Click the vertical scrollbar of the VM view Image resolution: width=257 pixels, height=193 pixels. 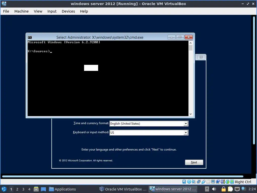pos(254,80)
